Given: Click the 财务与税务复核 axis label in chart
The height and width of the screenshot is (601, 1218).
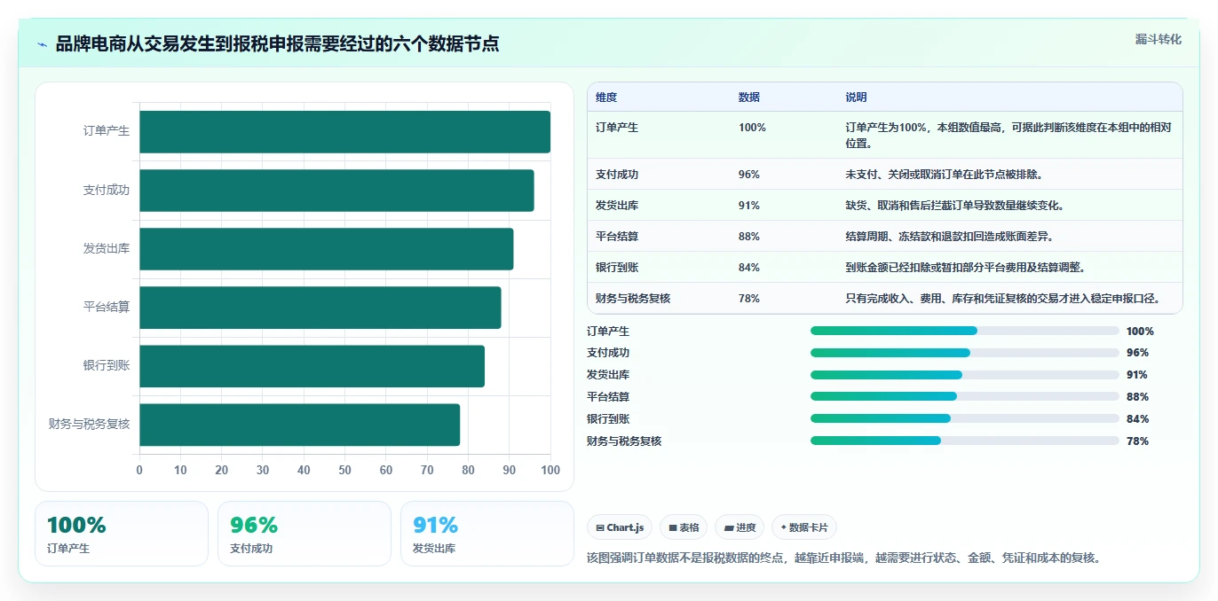Looking at the screenshot, I should pyautogui.click(x=89, y=424).
